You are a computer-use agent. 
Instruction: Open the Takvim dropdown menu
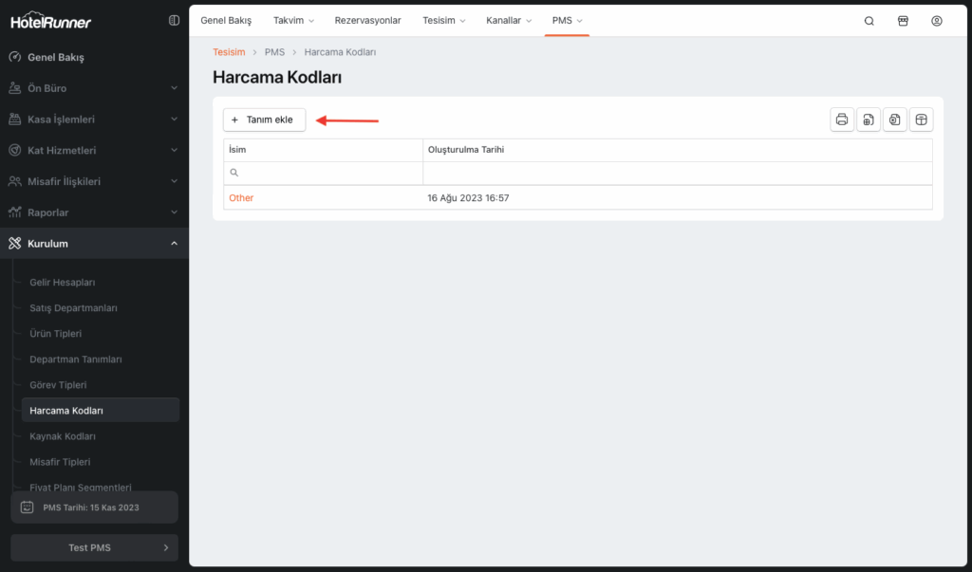tap(293, 21)
